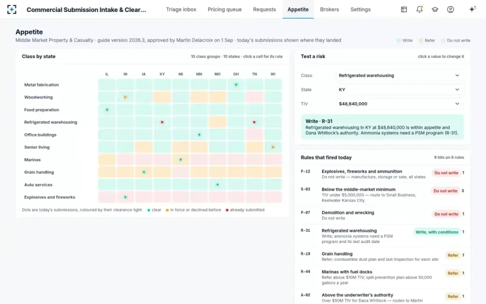
Task: Click the Write legend swatch
Action: (x=399, y=41)
